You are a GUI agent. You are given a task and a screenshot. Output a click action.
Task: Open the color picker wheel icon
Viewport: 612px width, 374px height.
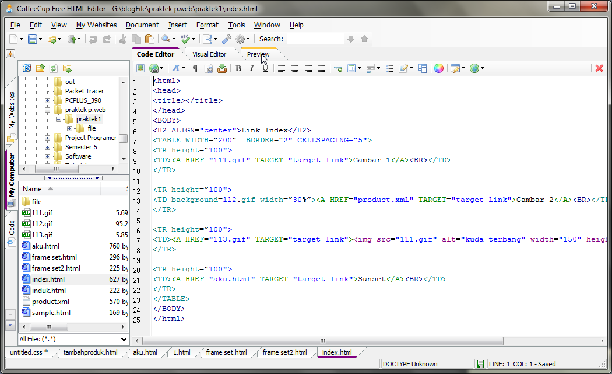click(x=438, y=68)
